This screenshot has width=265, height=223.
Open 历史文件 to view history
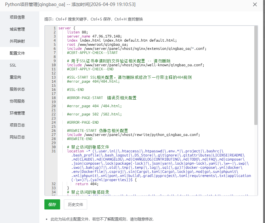pyautogui.click(x=75, y=204)
